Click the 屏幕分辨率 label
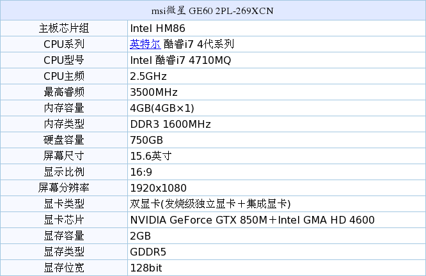 (64, 188)
